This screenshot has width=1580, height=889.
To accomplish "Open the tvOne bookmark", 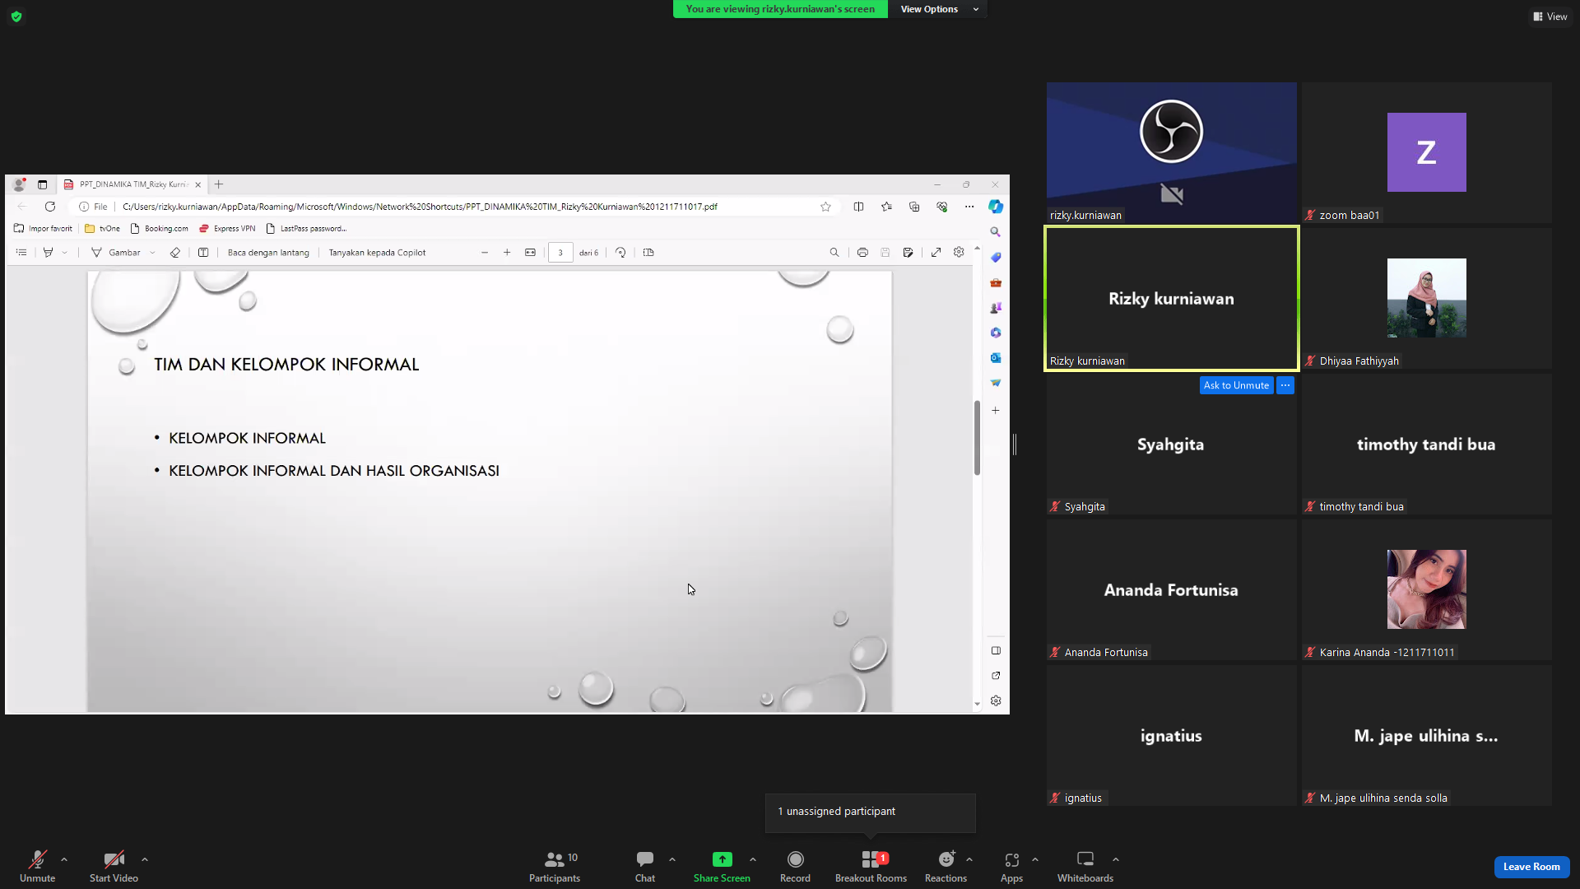I will pos(102,229).
